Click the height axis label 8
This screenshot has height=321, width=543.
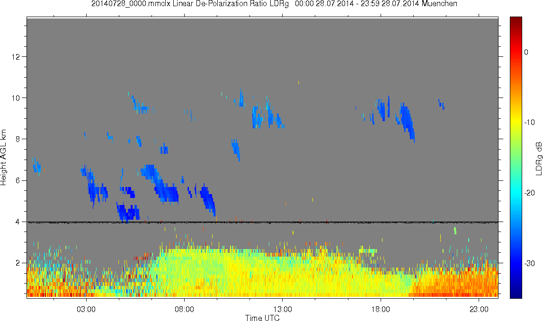[18, 139]
